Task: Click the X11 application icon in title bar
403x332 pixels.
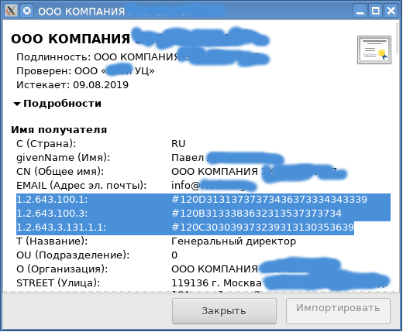Action: 11,11
